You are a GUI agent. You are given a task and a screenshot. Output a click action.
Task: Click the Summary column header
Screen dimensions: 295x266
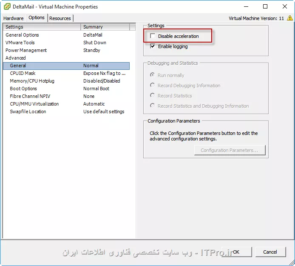[x=105, y=27]
